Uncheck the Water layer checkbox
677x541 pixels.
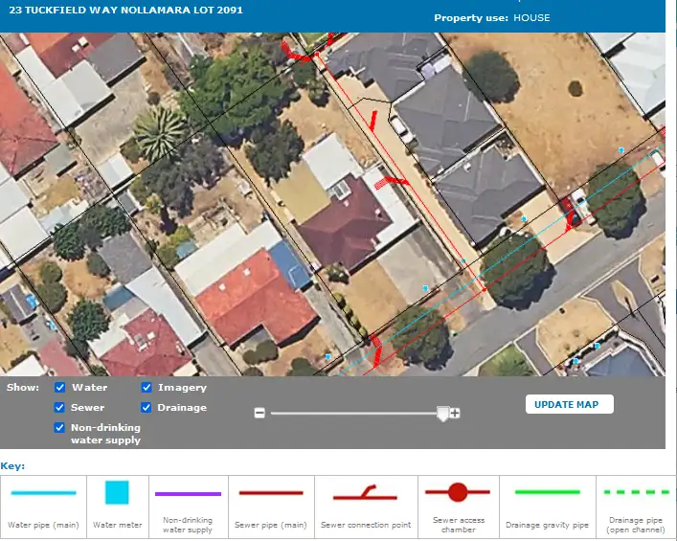(59, 387)
